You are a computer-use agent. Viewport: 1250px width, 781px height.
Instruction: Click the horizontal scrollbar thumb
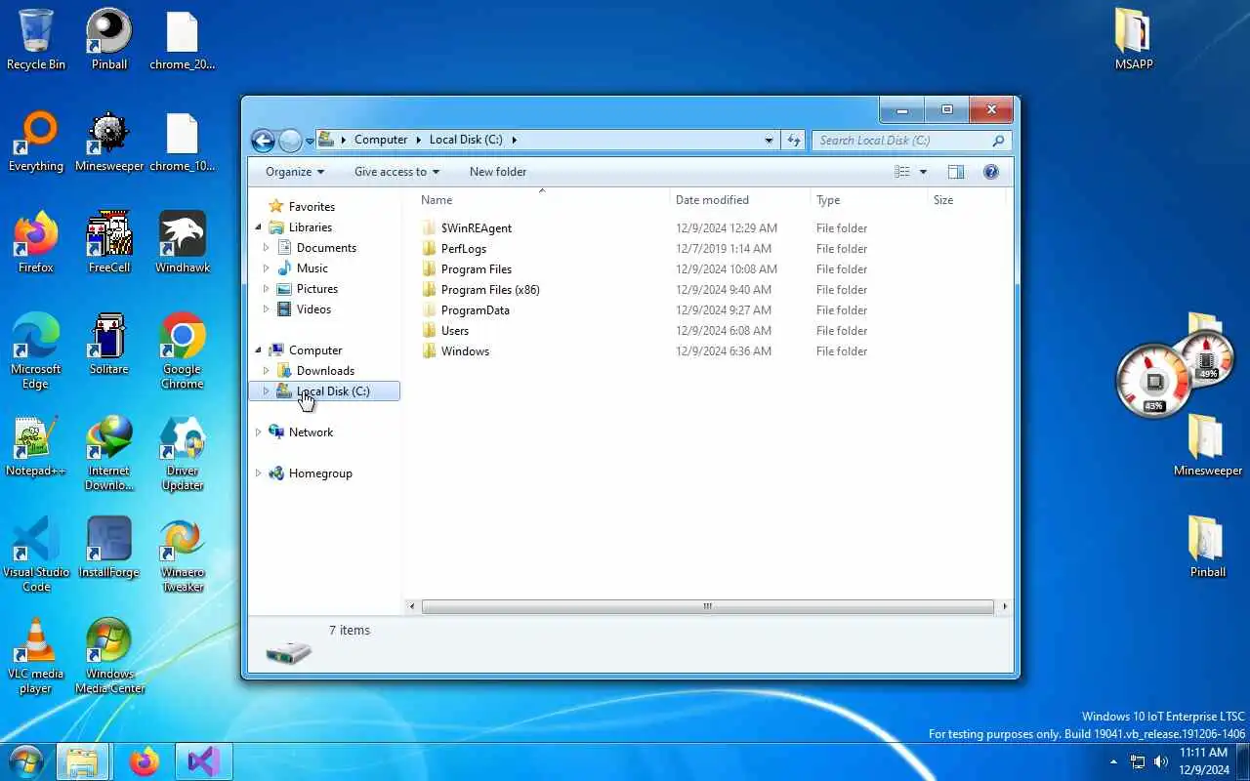[x=708, y=606]
